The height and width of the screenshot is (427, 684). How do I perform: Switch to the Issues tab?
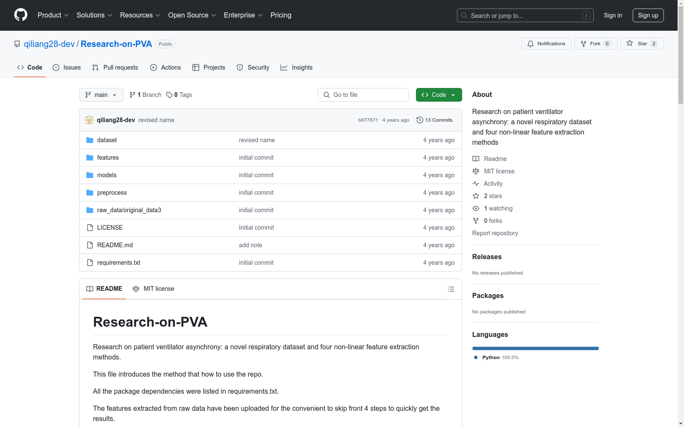(67, 67)
